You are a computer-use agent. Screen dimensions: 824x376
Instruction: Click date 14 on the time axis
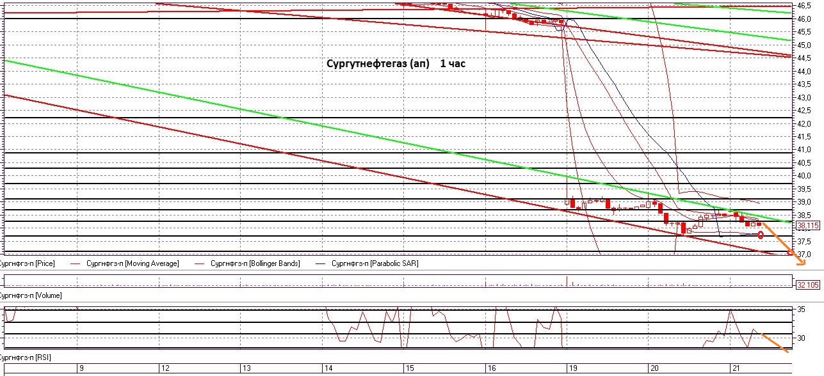point(328,368)
